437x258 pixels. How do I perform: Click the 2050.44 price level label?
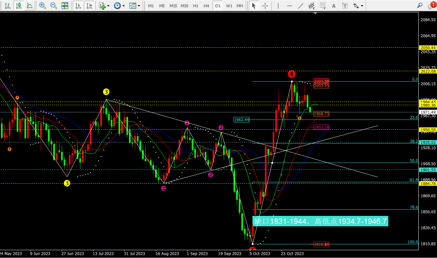428,48
